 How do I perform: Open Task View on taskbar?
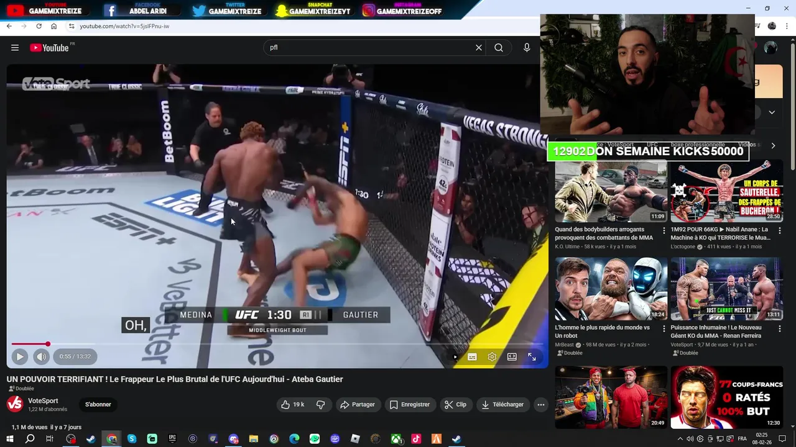(x=50, y=439)
